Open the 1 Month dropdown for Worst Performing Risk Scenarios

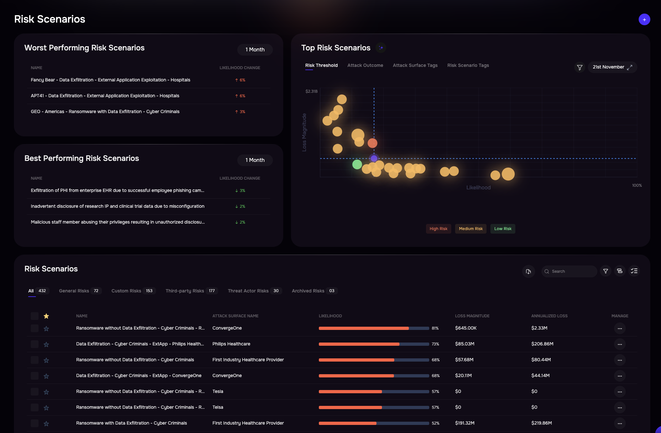[255, 49]
